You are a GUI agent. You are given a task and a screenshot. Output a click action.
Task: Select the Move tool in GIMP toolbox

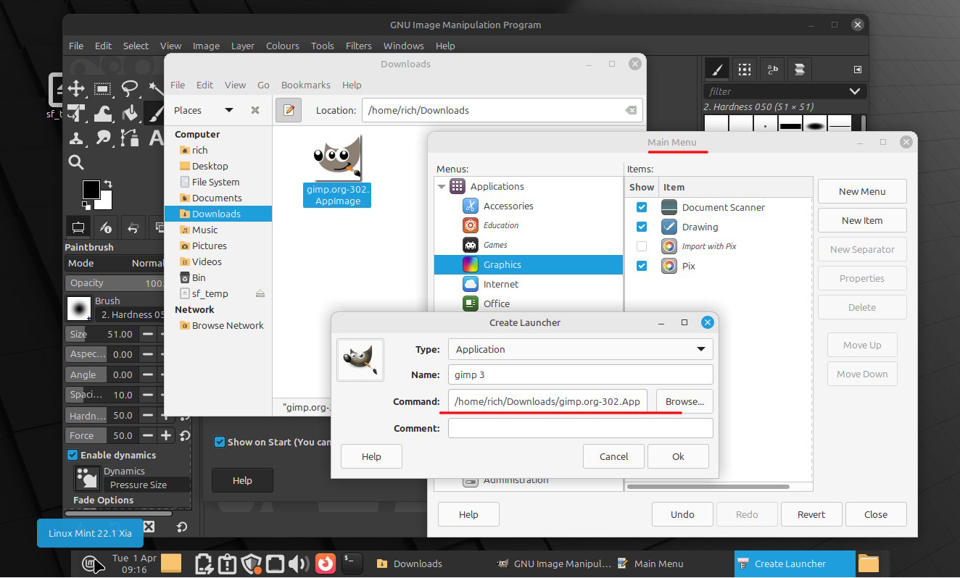[x=76, y=89]
